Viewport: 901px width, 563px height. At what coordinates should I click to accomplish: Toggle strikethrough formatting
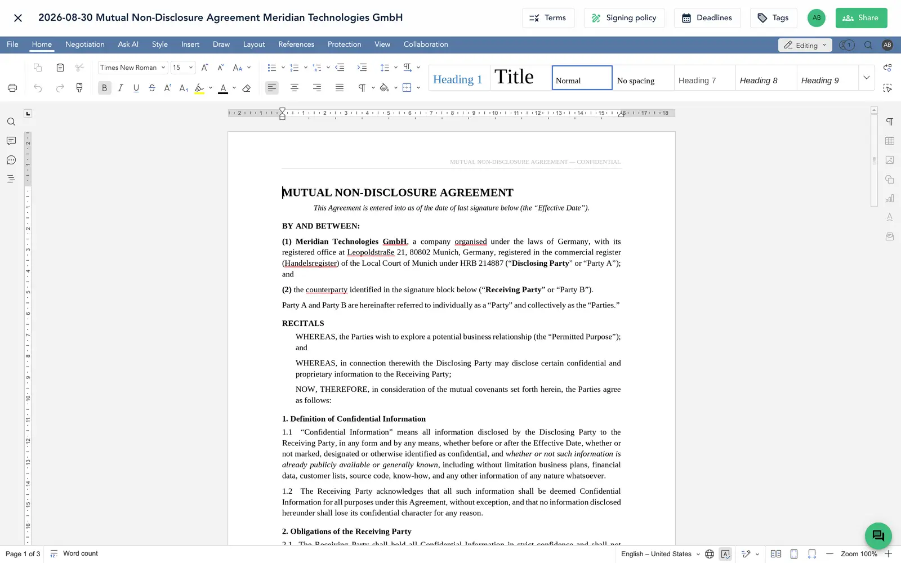151,88
